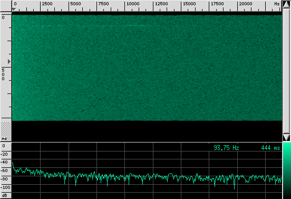Click the 15000 label on the frequency ruler

pyautogui.click(x=189, y=4)
